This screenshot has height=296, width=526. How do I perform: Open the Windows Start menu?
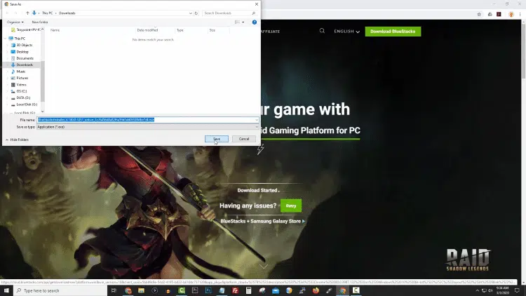(6, 290)
